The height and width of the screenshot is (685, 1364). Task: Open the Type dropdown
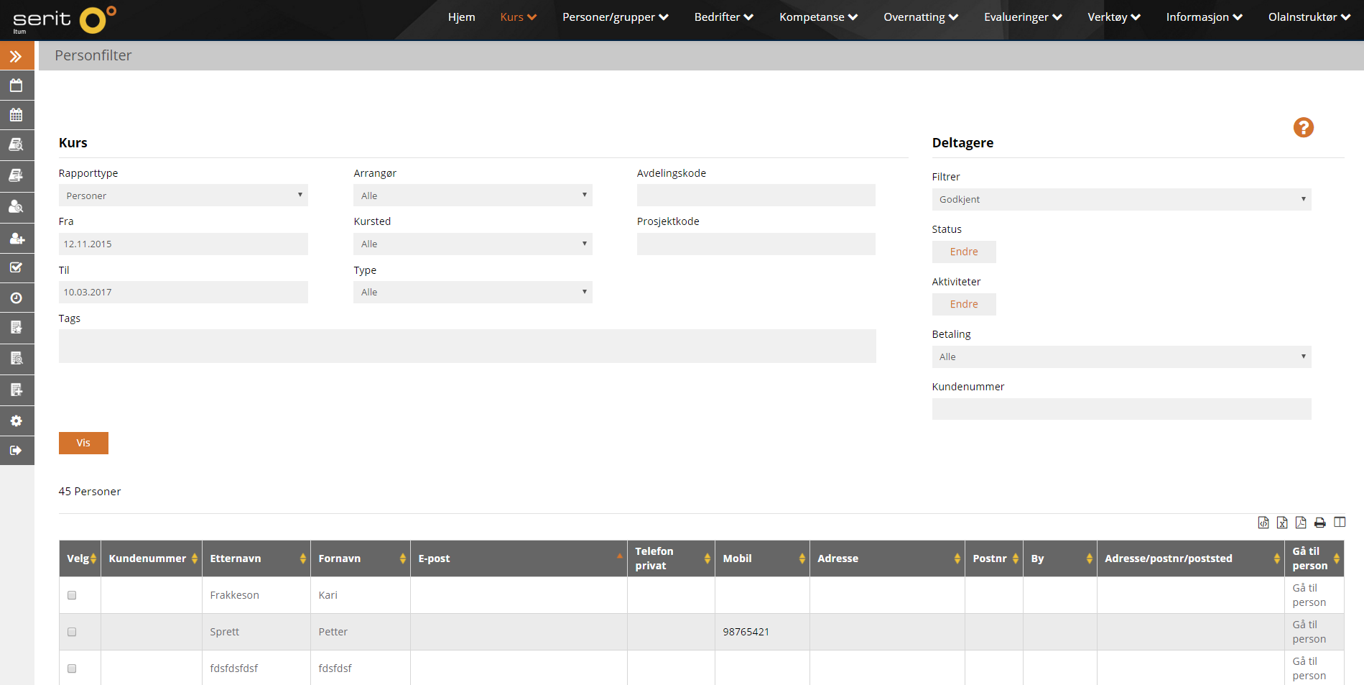(473, 292)
